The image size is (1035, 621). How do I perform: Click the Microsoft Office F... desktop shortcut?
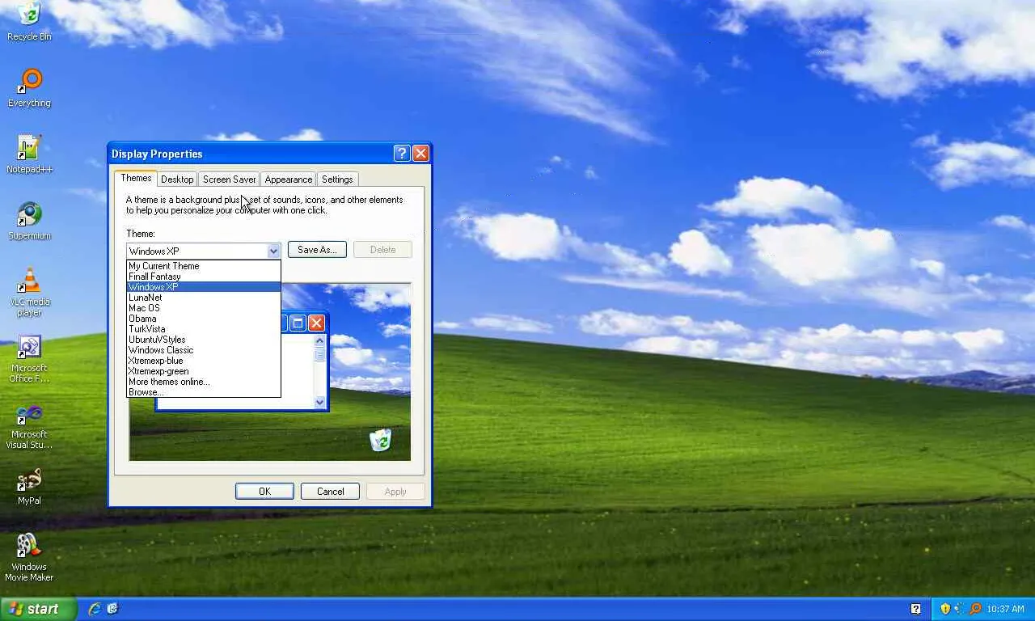point(29,358)
